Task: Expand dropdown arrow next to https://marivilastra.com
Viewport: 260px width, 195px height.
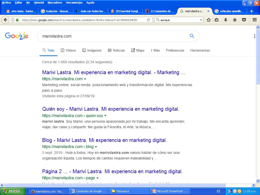Action: point(85,79)
